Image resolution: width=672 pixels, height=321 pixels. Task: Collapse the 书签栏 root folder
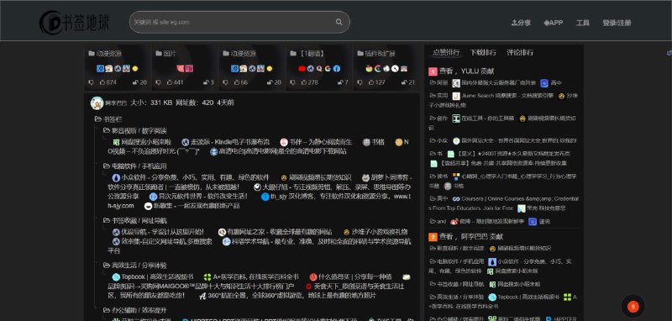[108, 119]
